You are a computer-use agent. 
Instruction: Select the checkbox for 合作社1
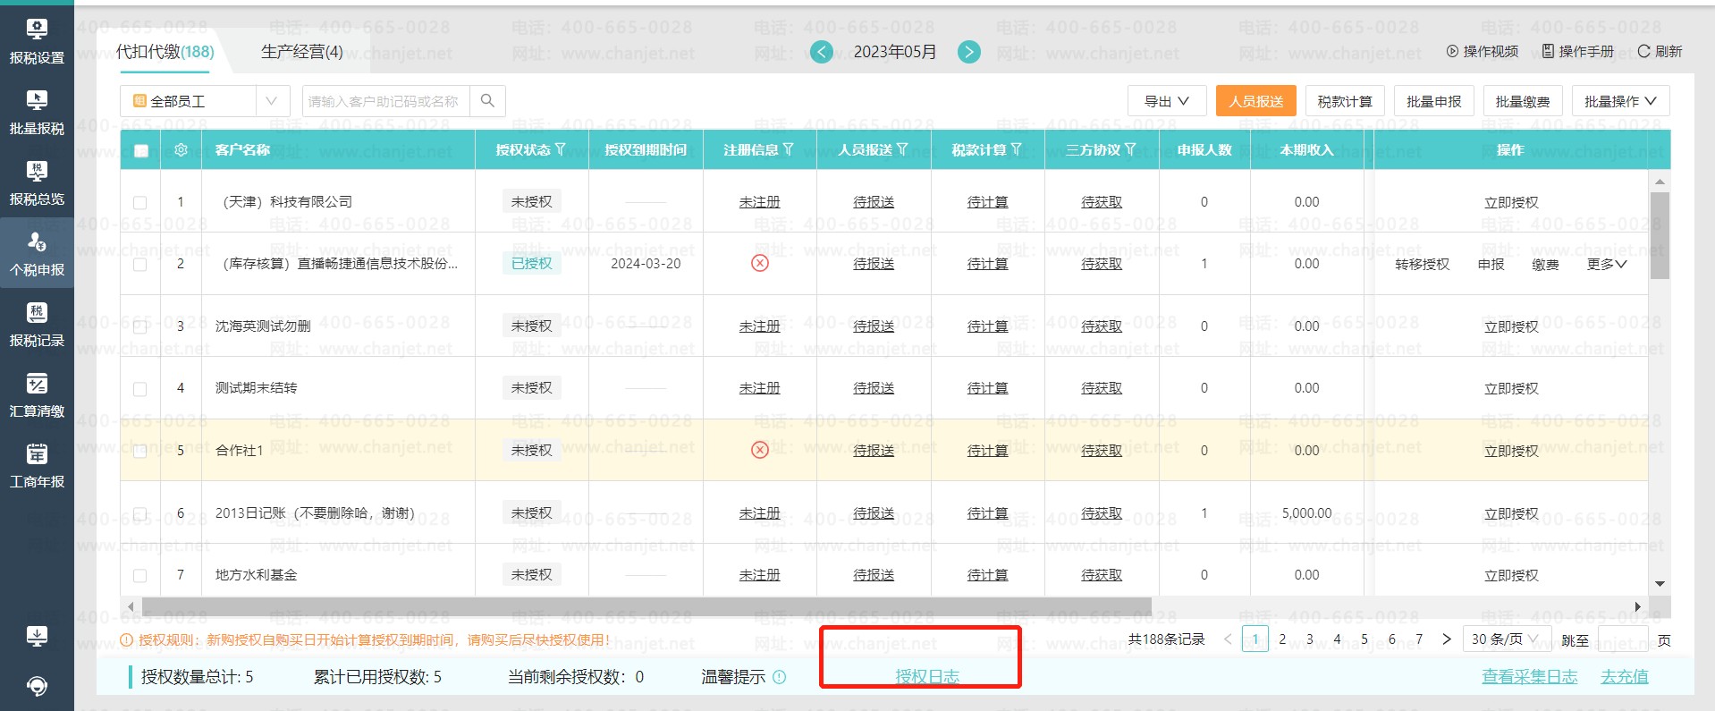tap(139, 452)
